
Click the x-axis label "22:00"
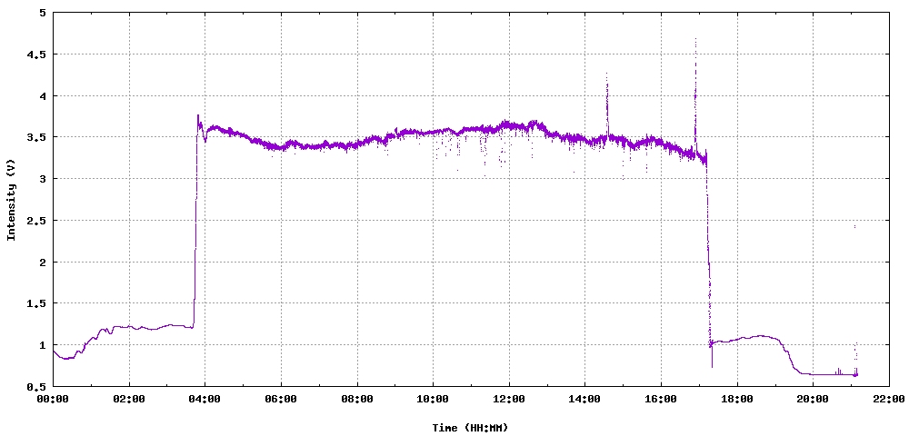(x=889, y=399)
